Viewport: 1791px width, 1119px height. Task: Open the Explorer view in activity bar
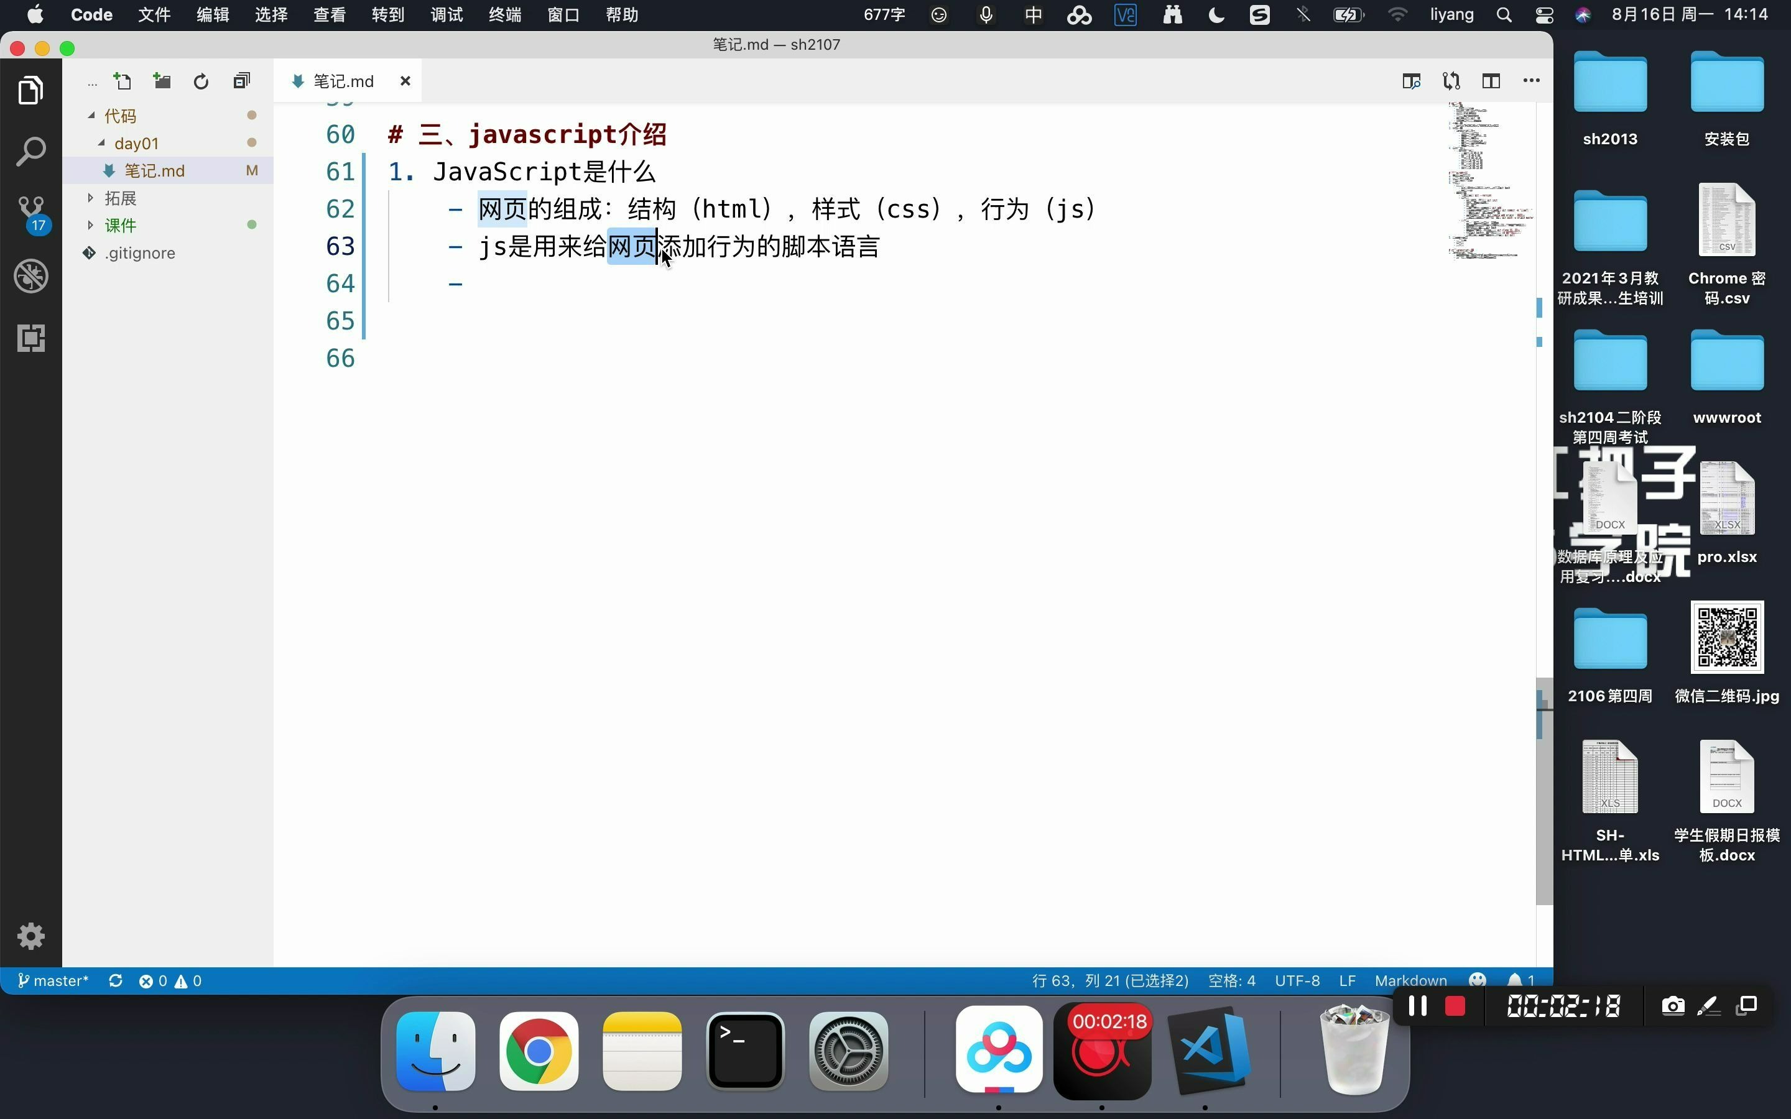click(30, 90)
